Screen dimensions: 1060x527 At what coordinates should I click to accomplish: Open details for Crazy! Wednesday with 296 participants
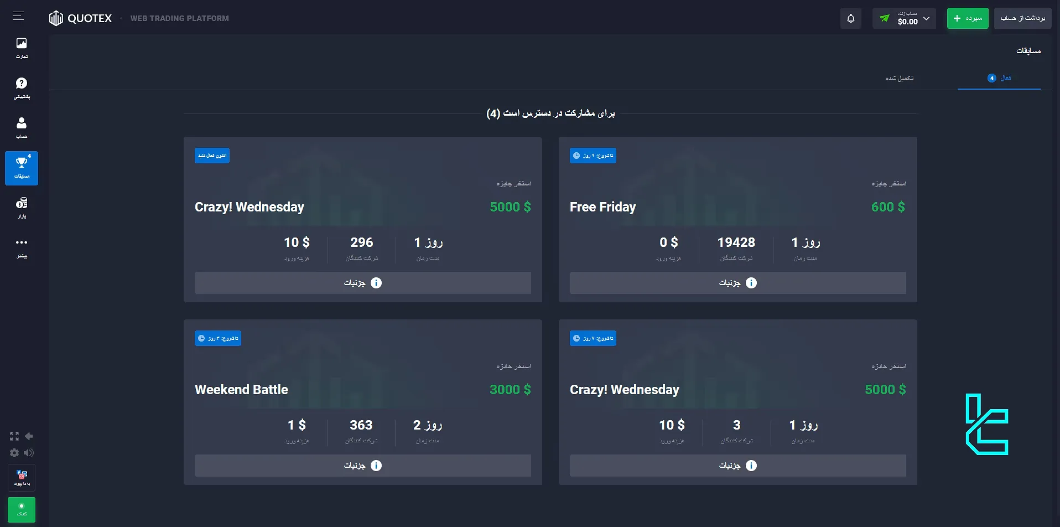(363, 283)
